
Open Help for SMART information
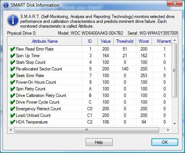point(99,142)
